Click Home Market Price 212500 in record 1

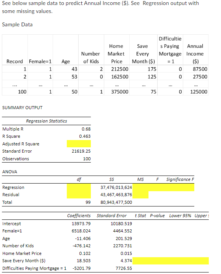(x=120, y=69)
